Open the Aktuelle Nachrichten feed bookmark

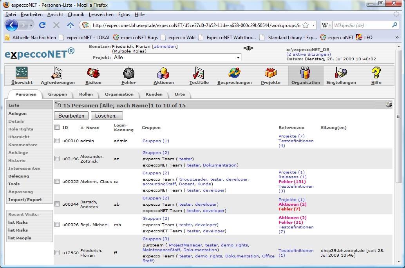point(31,38)
